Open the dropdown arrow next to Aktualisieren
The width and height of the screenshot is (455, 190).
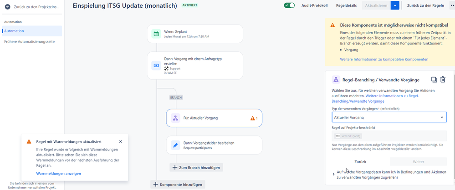tap(395, 5)
